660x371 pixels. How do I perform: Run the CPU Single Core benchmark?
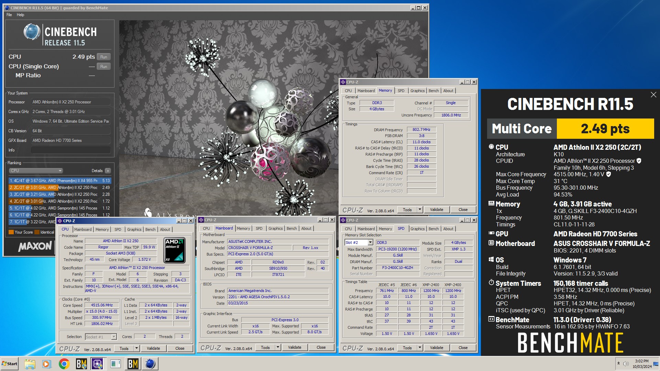tap(104, 67)
